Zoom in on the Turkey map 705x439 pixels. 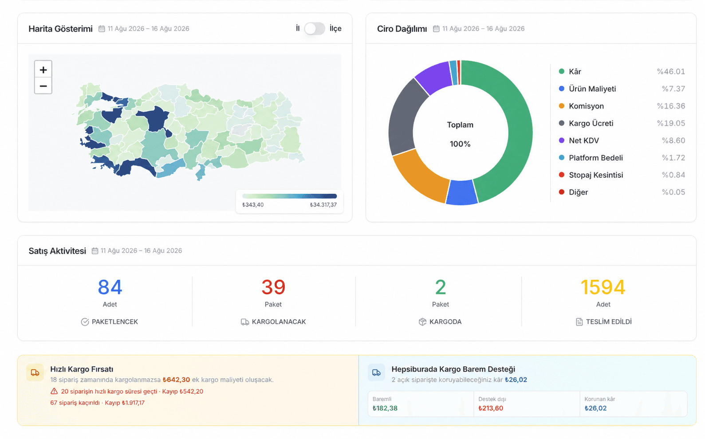tap(43, 70)
